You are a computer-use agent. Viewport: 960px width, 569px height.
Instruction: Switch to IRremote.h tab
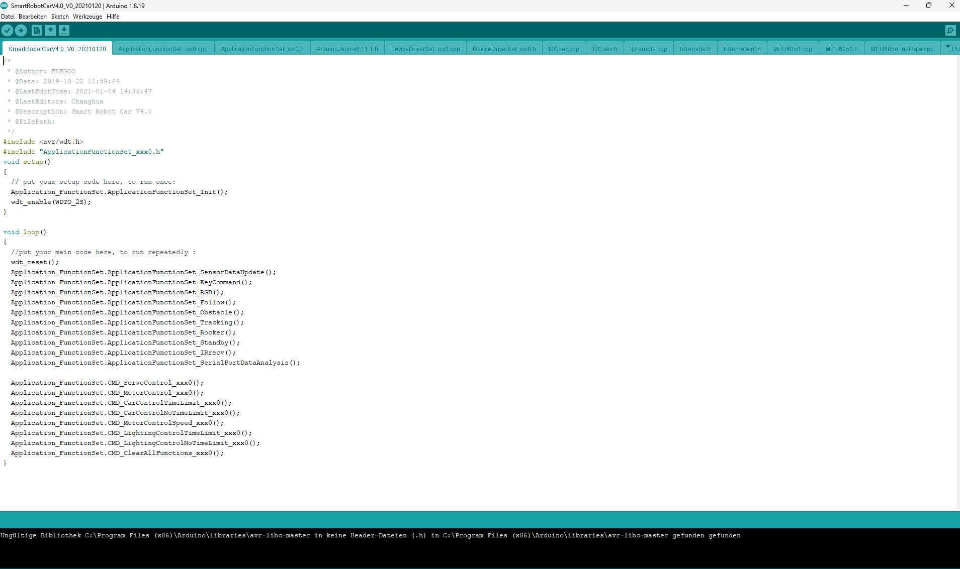tap(695, 49)
